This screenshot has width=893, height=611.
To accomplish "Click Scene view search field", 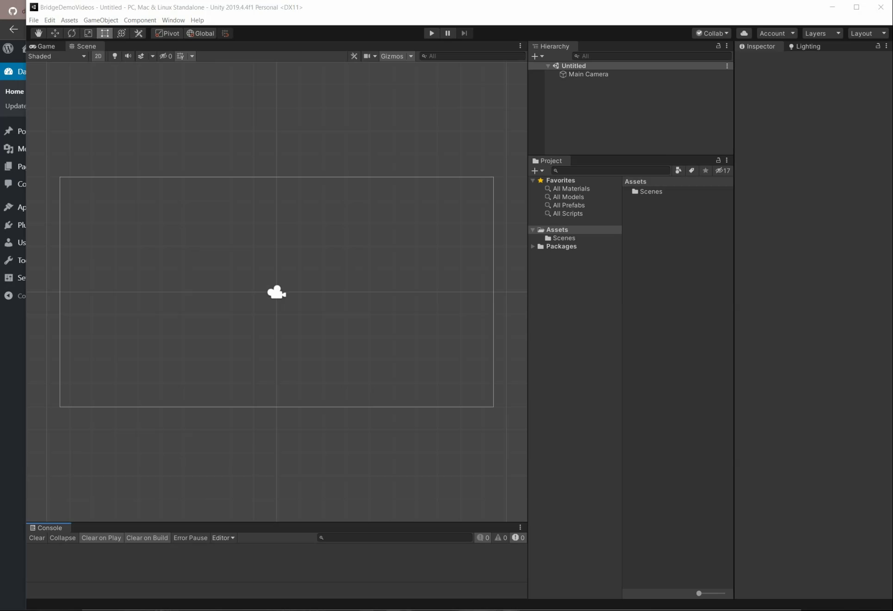I will point(472,56).
